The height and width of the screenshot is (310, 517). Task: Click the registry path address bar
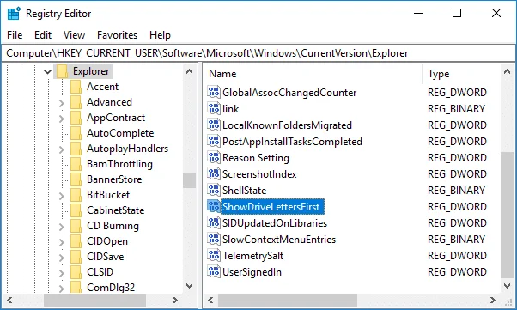(x=258, y=53)
